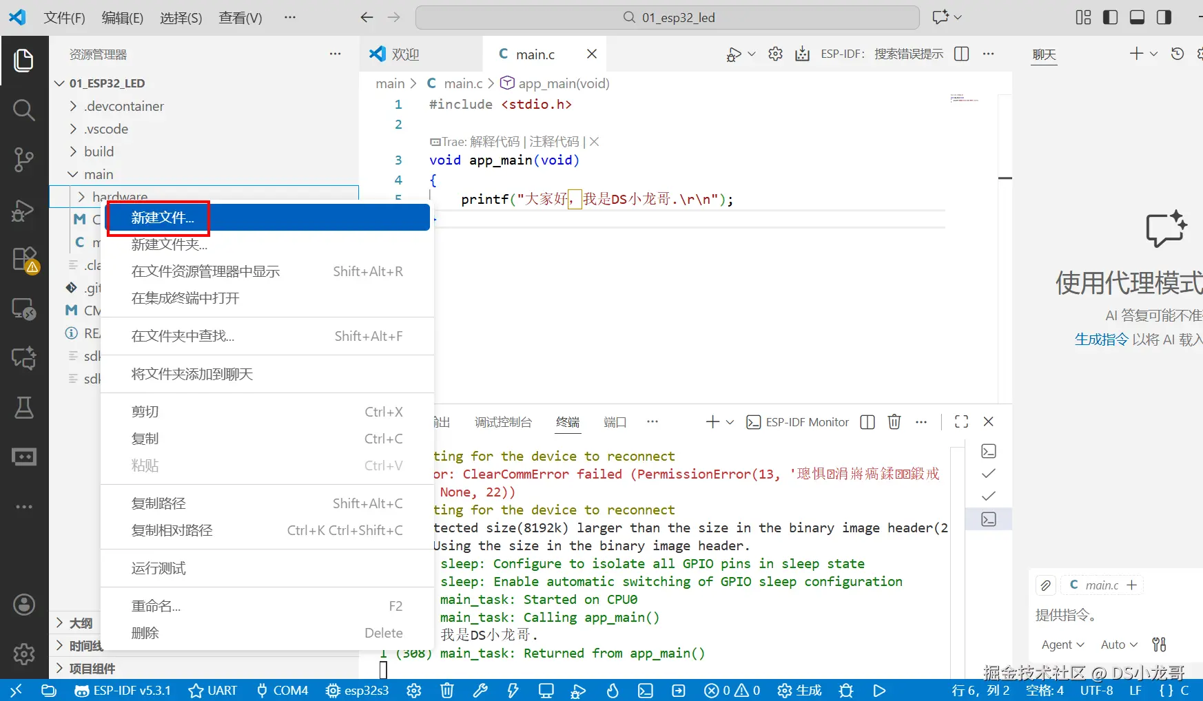
Task: Choose 重命名... in the context menu
Action: coord(267,606)
